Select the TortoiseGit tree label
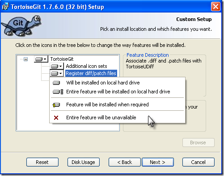This screenshot has width=224, height=176. (x=62, y=59)
